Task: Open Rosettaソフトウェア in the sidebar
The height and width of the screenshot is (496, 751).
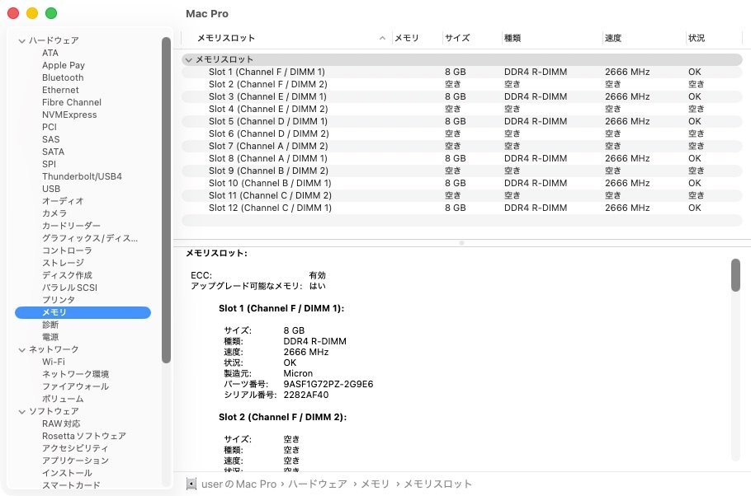Action: click(x=84, y=436)
